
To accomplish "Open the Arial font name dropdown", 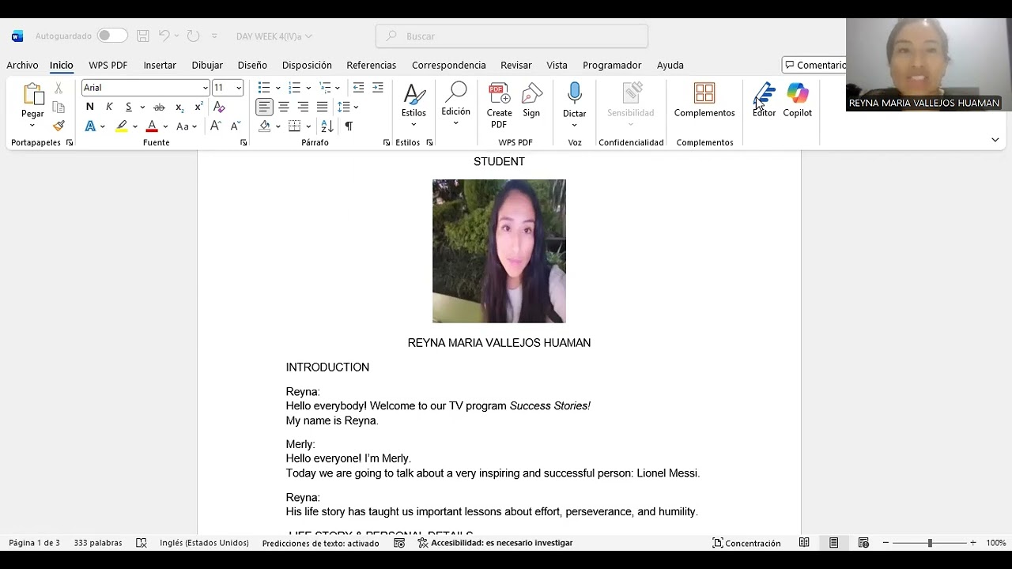I will (205, 88).
